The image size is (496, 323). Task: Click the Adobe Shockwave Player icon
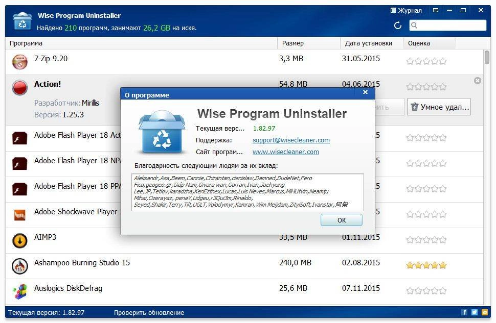point(19,215)
